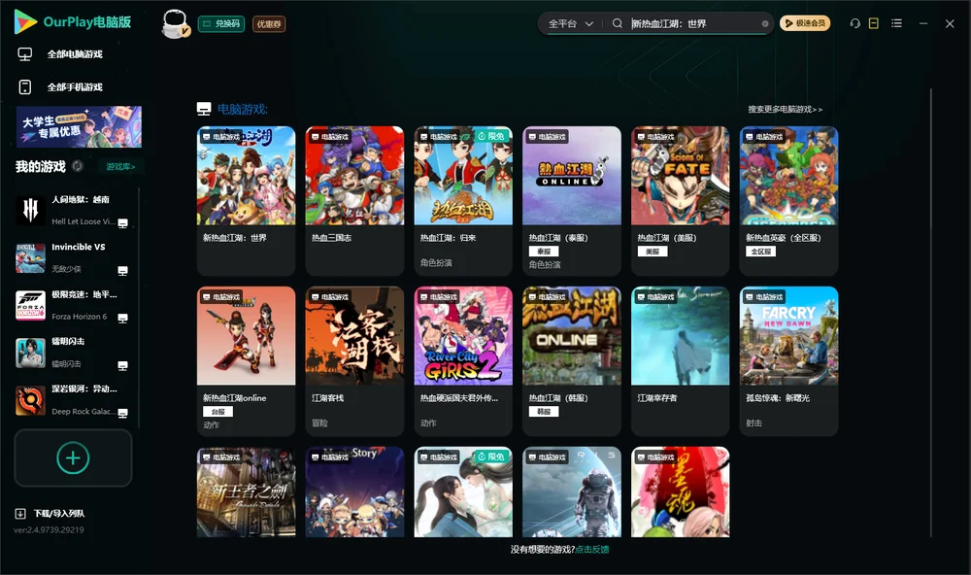Open the River City Girls 2 card
This screenshot has width=971, height=575.
(463, 360)
